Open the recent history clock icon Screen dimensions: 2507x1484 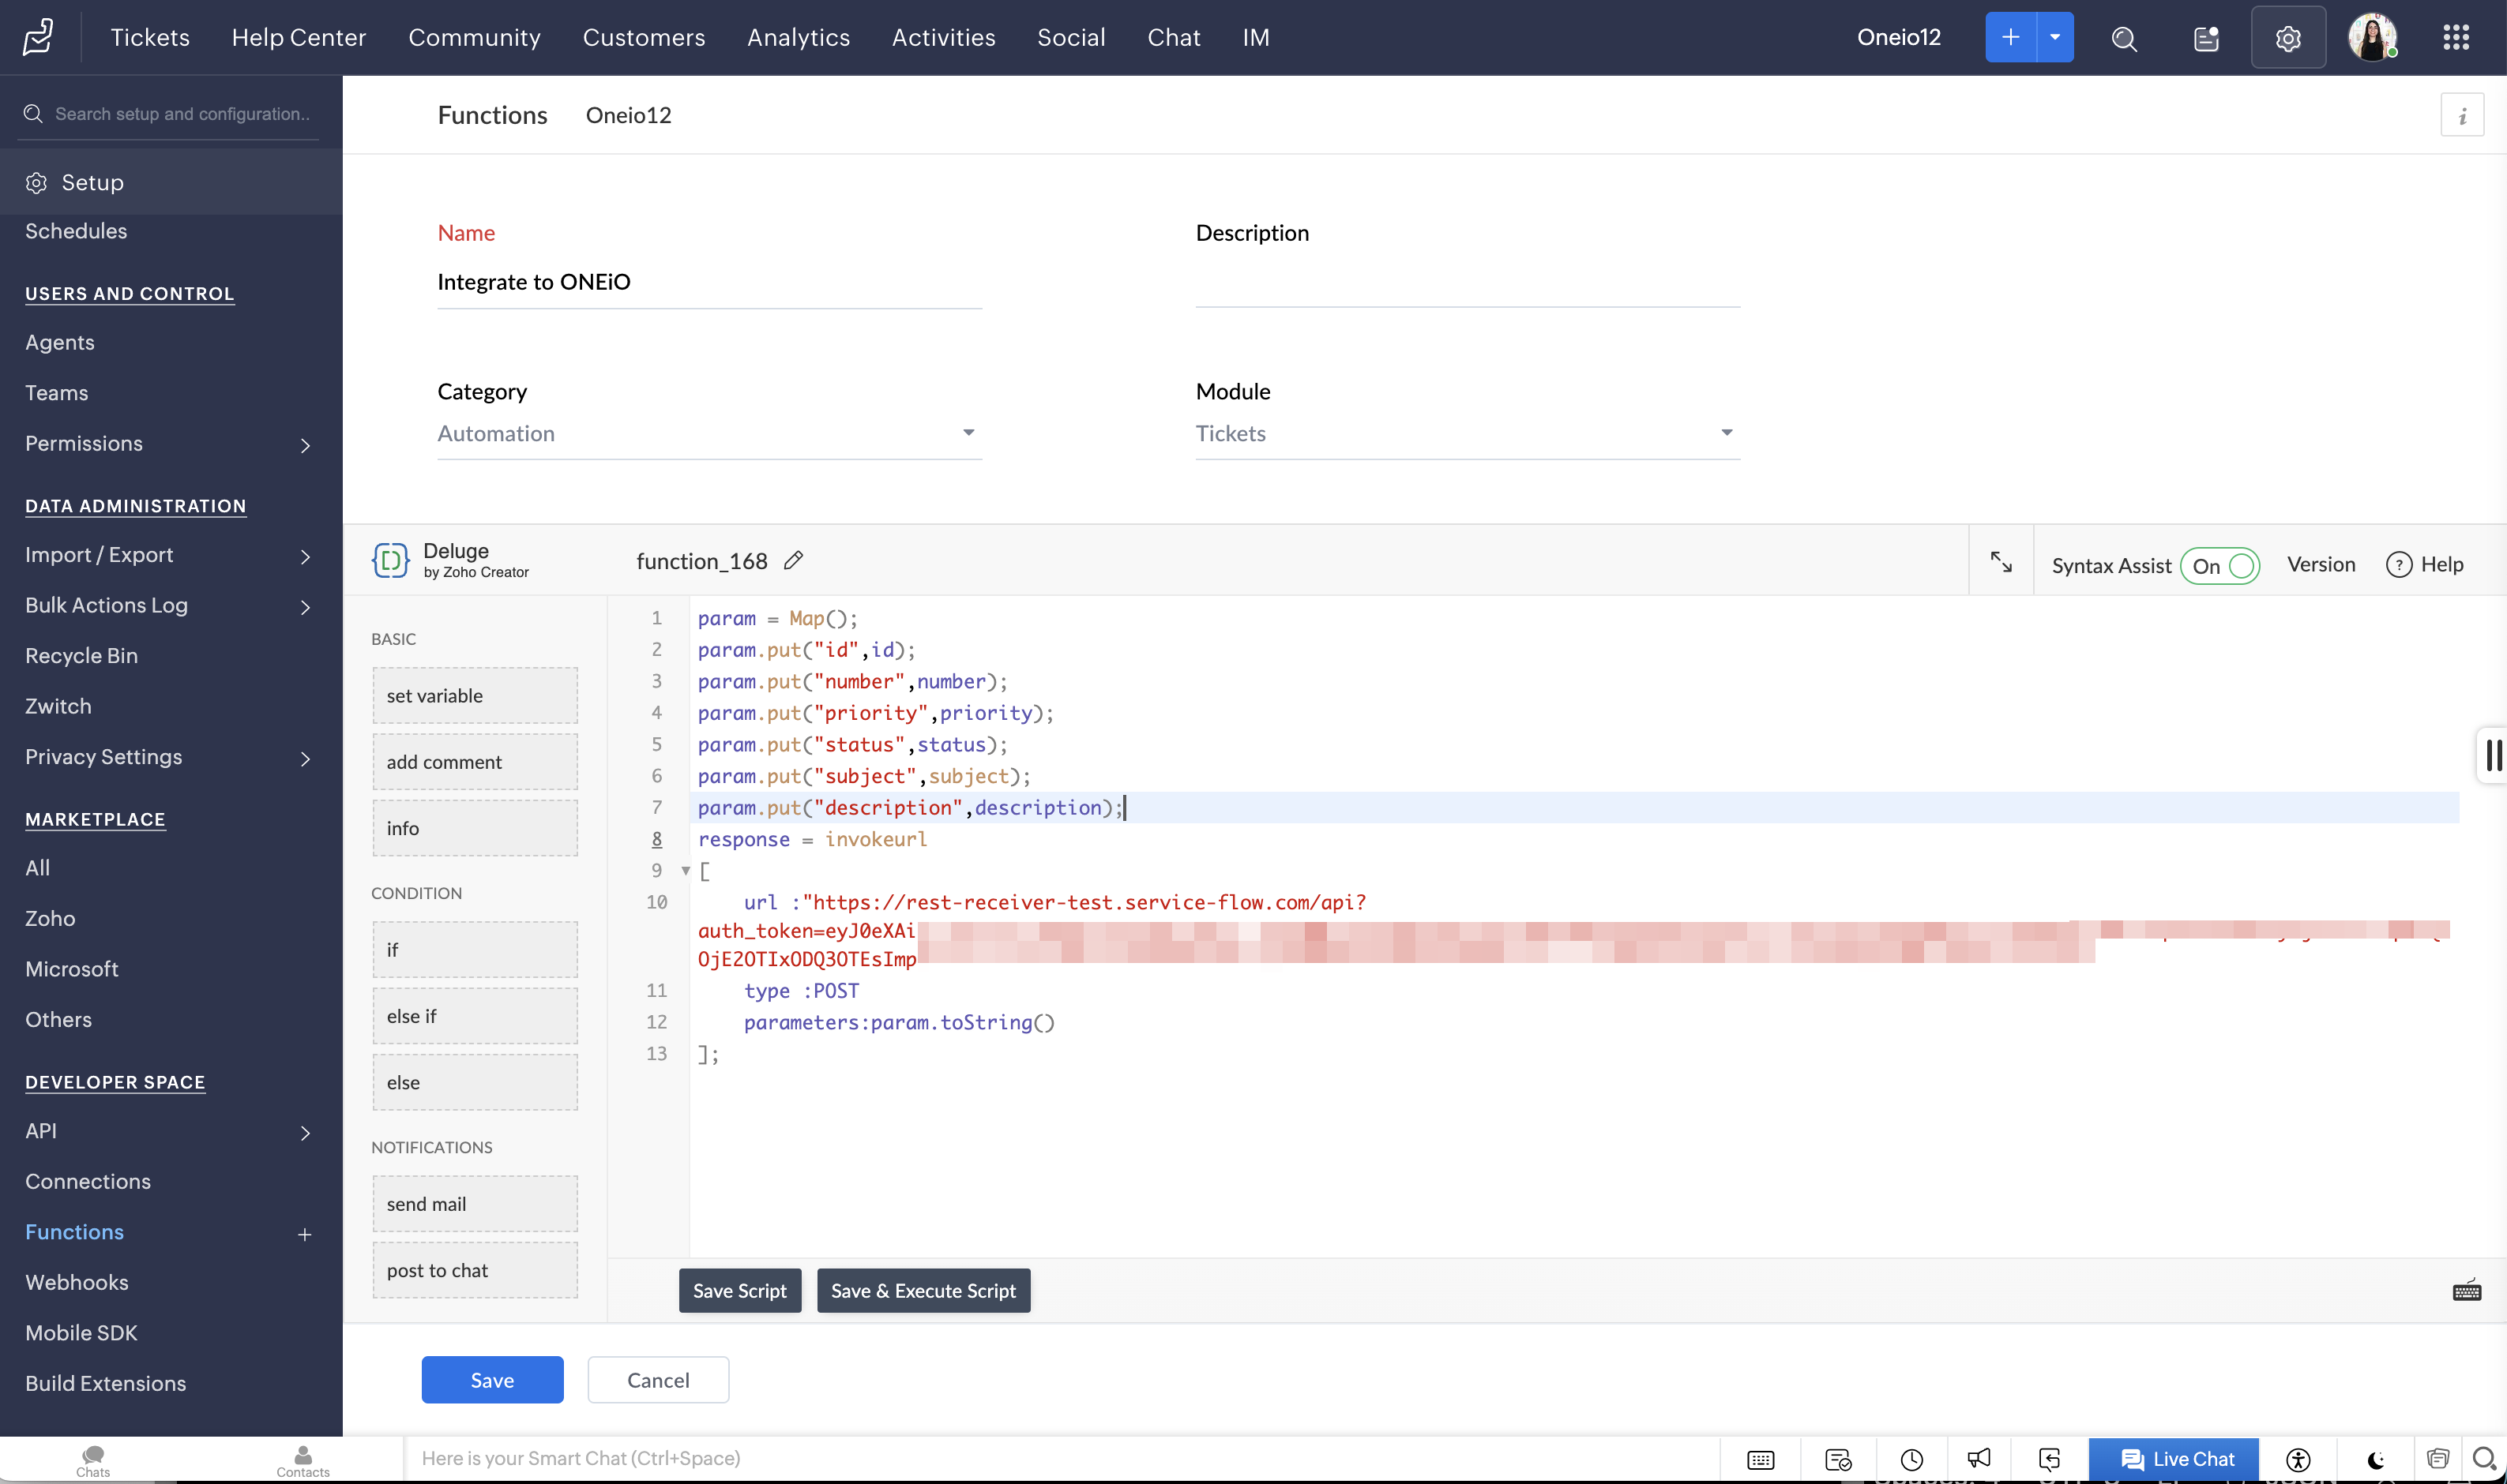coord(1911,1460)
